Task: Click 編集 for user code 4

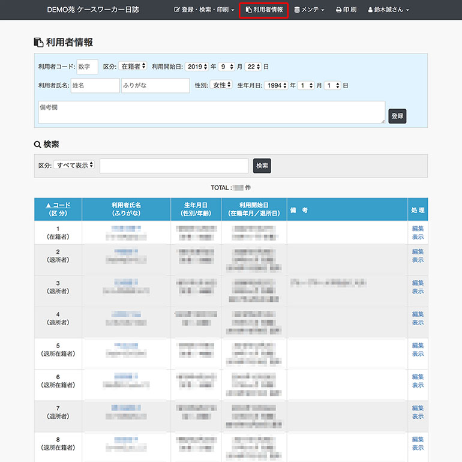Action: point(418,314)
